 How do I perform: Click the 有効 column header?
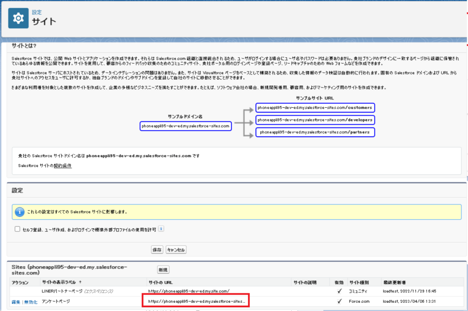(339, 282)
